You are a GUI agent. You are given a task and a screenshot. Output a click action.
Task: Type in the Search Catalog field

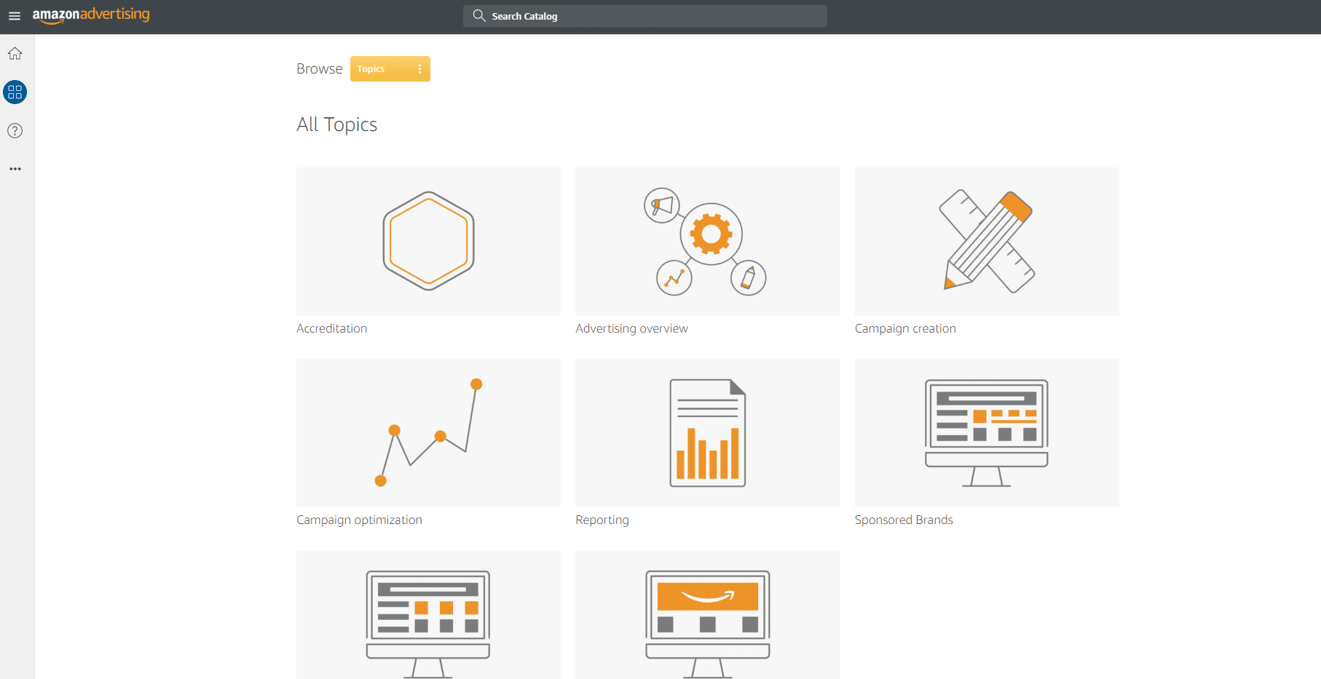tap(655, 16)
